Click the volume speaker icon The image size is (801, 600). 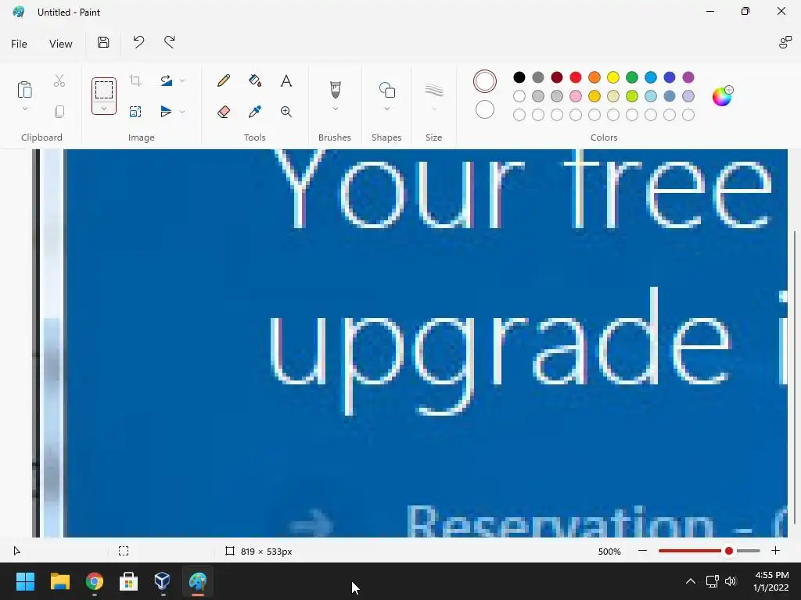click(x=731, y=581)
